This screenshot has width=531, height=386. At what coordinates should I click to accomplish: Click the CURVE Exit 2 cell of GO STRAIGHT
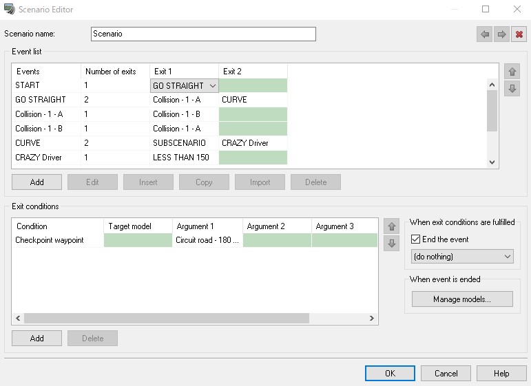[253, 100]
